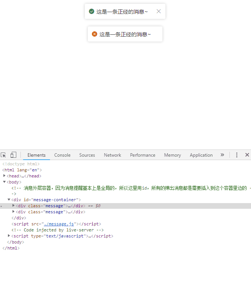Select the 'Code injected by live-server' comment
The image size is (251, 282).
(58, 230)
